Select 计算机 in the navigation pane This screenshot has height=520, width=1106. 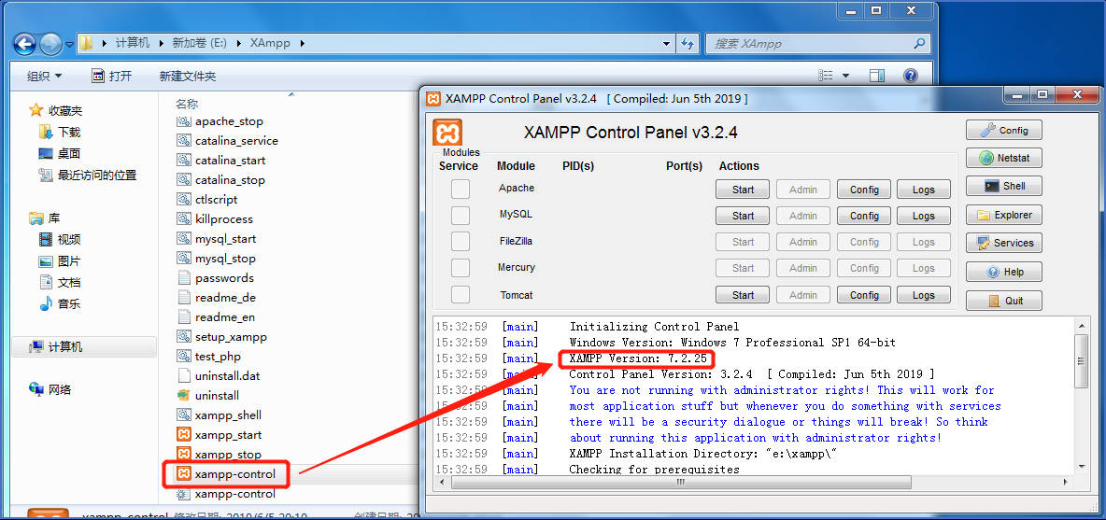click(84, 346)
